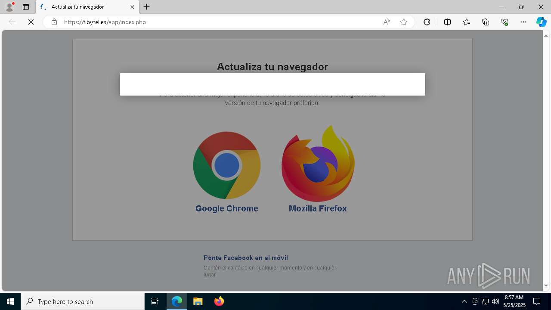Screen dimensions: 551x310
Task: Click the 'Actualiza tu navegador' heading
Action: tap(272, 67)
